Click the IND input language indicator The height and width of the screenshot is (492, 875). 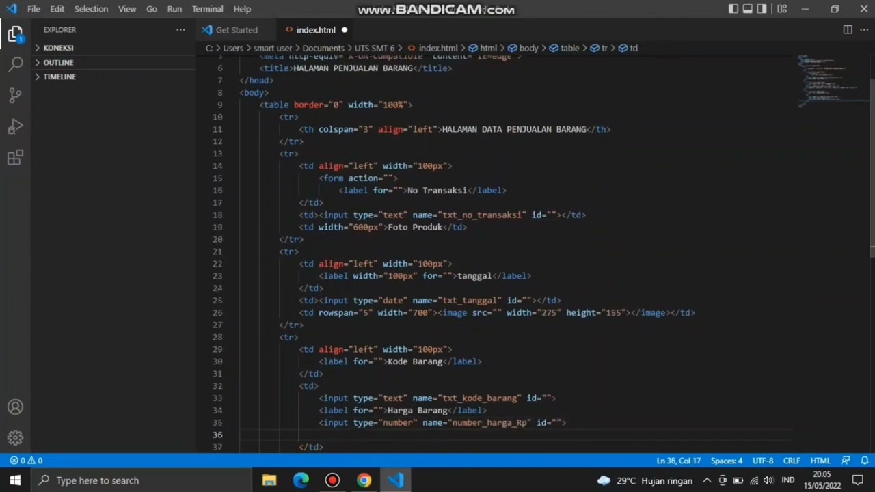788,480
